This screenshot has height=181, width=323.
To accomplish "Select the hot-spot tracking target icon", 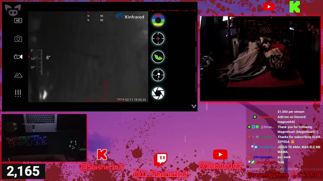I will point(158,75).
